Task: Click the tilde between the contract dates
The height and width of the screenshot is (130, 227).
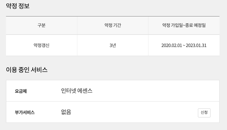Action: 184,46
